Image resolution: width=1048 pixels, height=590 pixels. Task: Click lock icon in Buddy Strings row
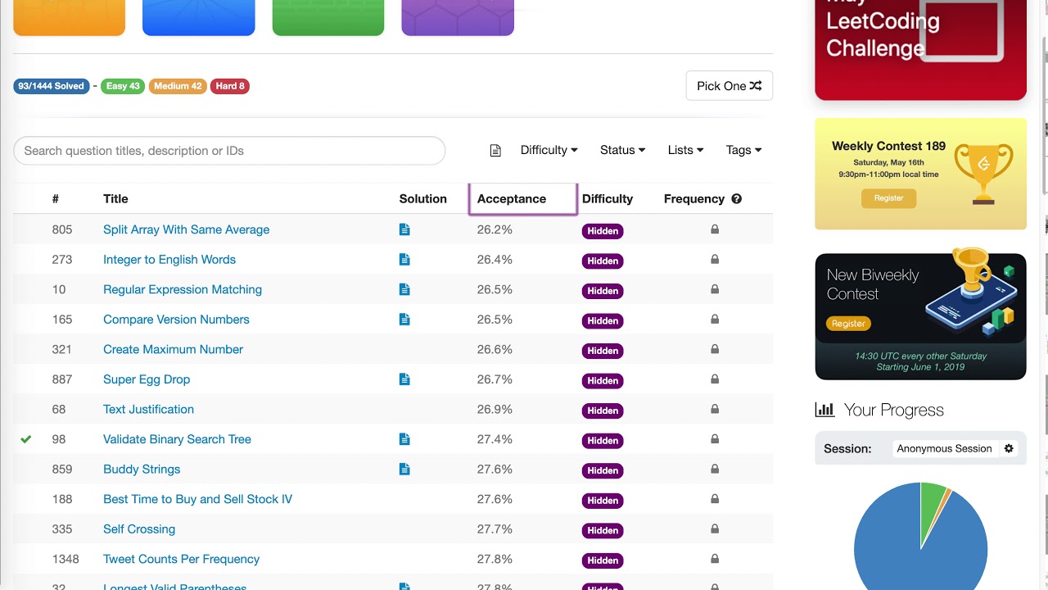(715, 469)
